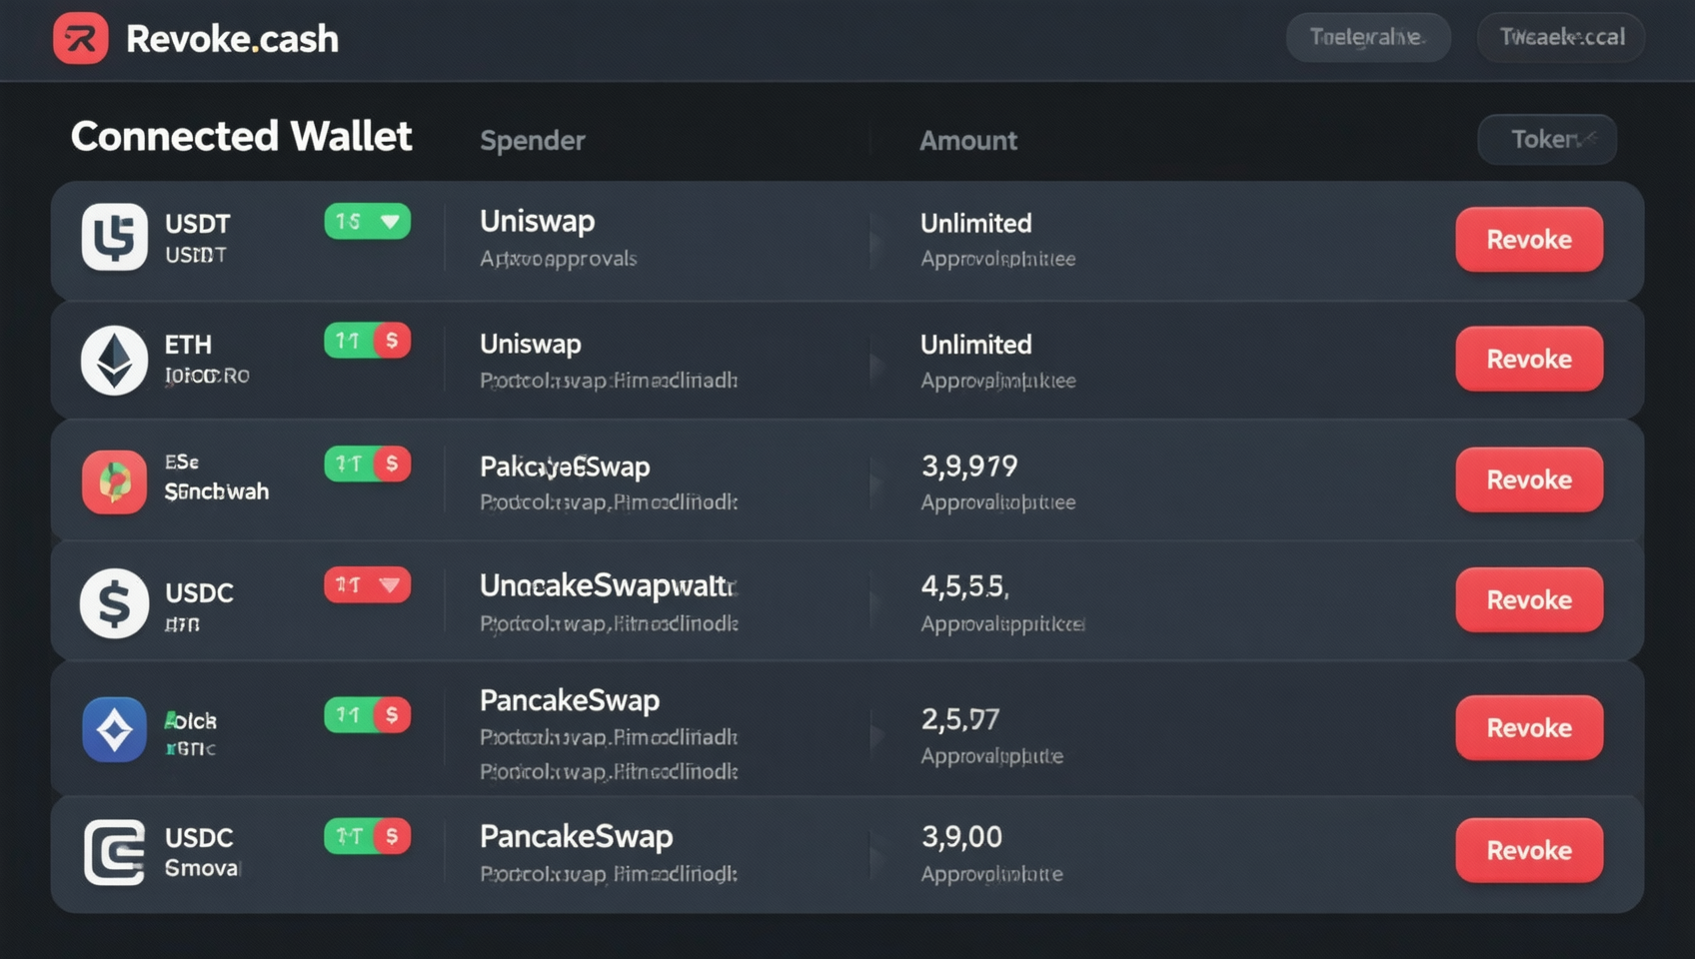
Task: Click the bottom USDC token icon
Action: coord(114,852)
